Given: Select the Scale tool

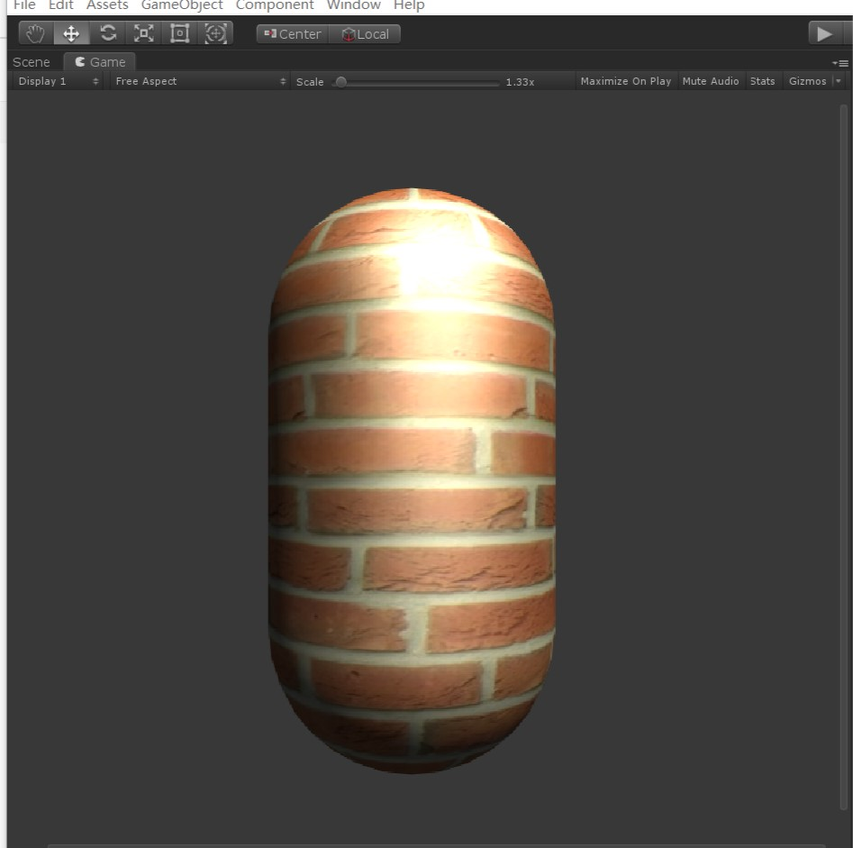Looking at the screenshot, I should [143, 32].
